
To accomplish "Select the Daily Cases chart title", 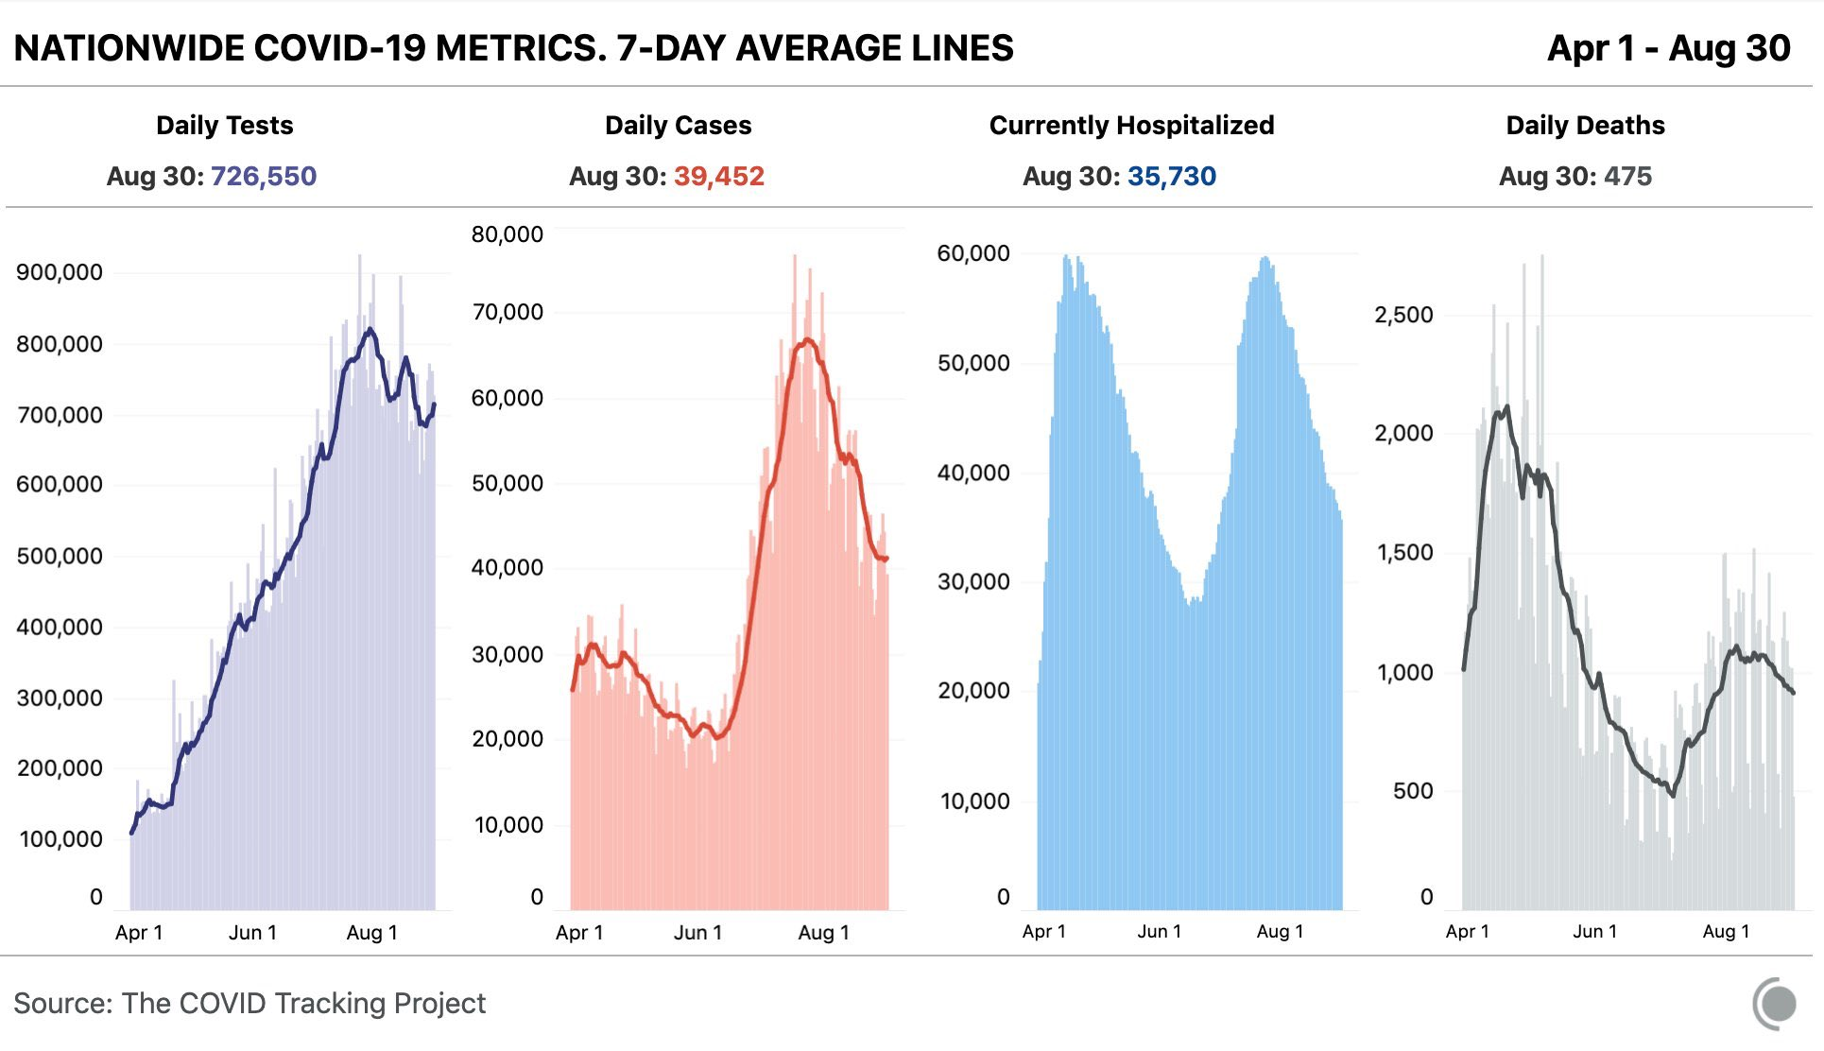I will click(x=679, y=126).
